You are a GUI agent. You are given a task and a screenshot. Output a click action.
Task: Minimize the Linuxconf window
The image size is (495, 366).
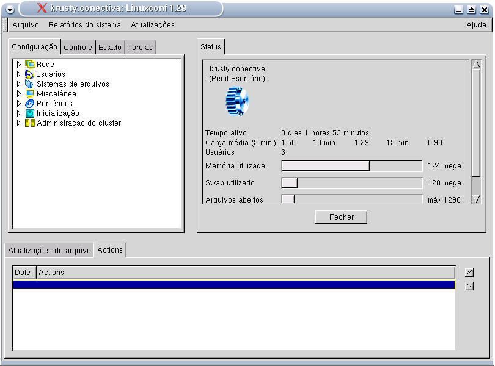[x=459, y=10]
